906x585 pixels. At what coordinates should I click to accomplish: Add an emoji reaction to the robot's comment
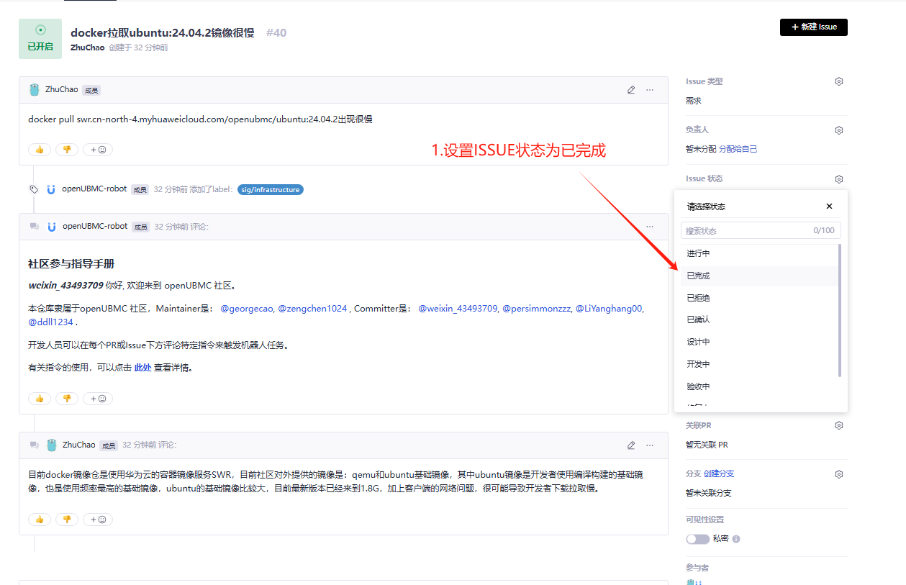97,398
